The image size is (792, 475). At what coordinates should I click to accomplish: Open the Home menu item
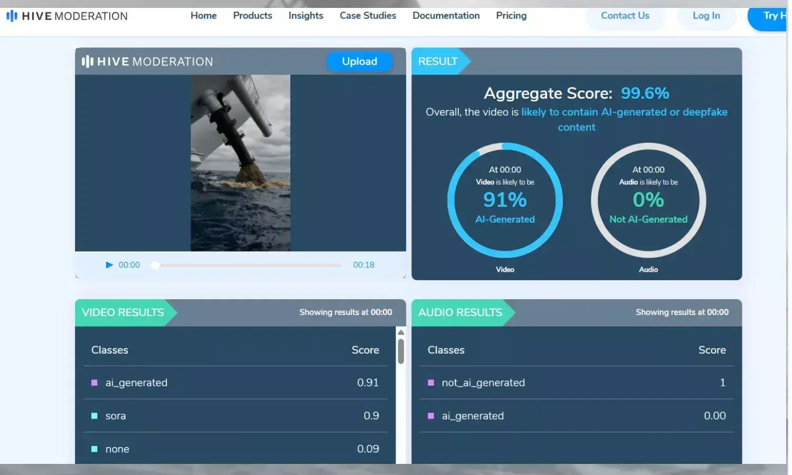(203, 16)
